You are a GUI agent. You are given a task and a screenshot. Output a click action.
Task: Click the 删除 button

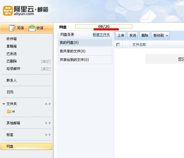144,35
